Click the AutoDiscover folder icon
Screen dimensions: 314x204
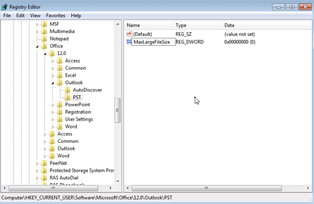pos(68,90)
